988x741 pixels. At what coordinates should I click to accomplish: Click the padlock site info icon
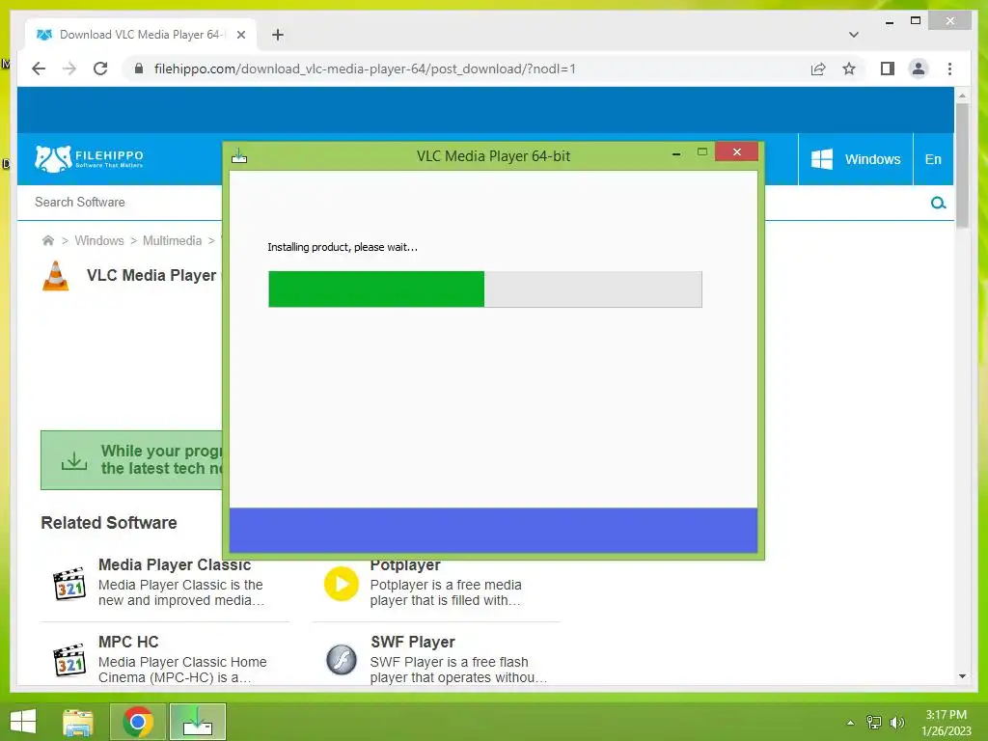click(x=139, y=69)
